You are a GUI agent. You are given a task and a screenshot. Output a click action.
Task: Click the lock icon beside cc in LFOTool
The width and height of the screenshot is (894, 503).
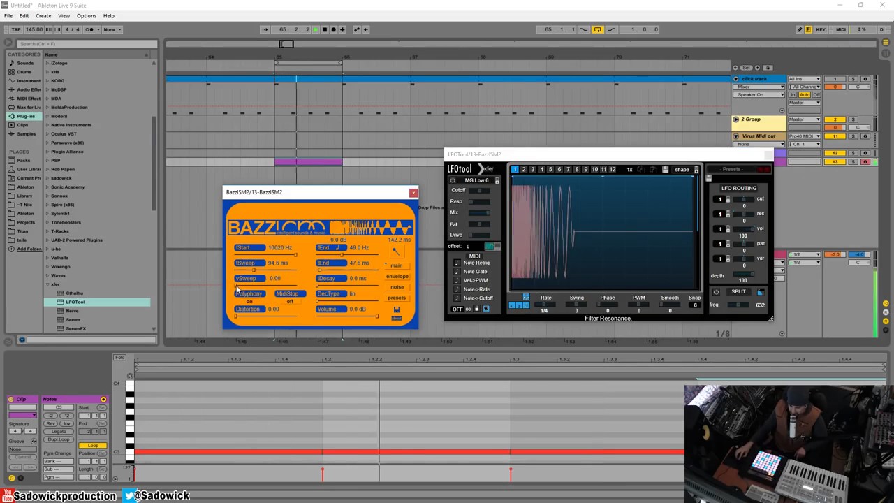(x=477, y=309)
